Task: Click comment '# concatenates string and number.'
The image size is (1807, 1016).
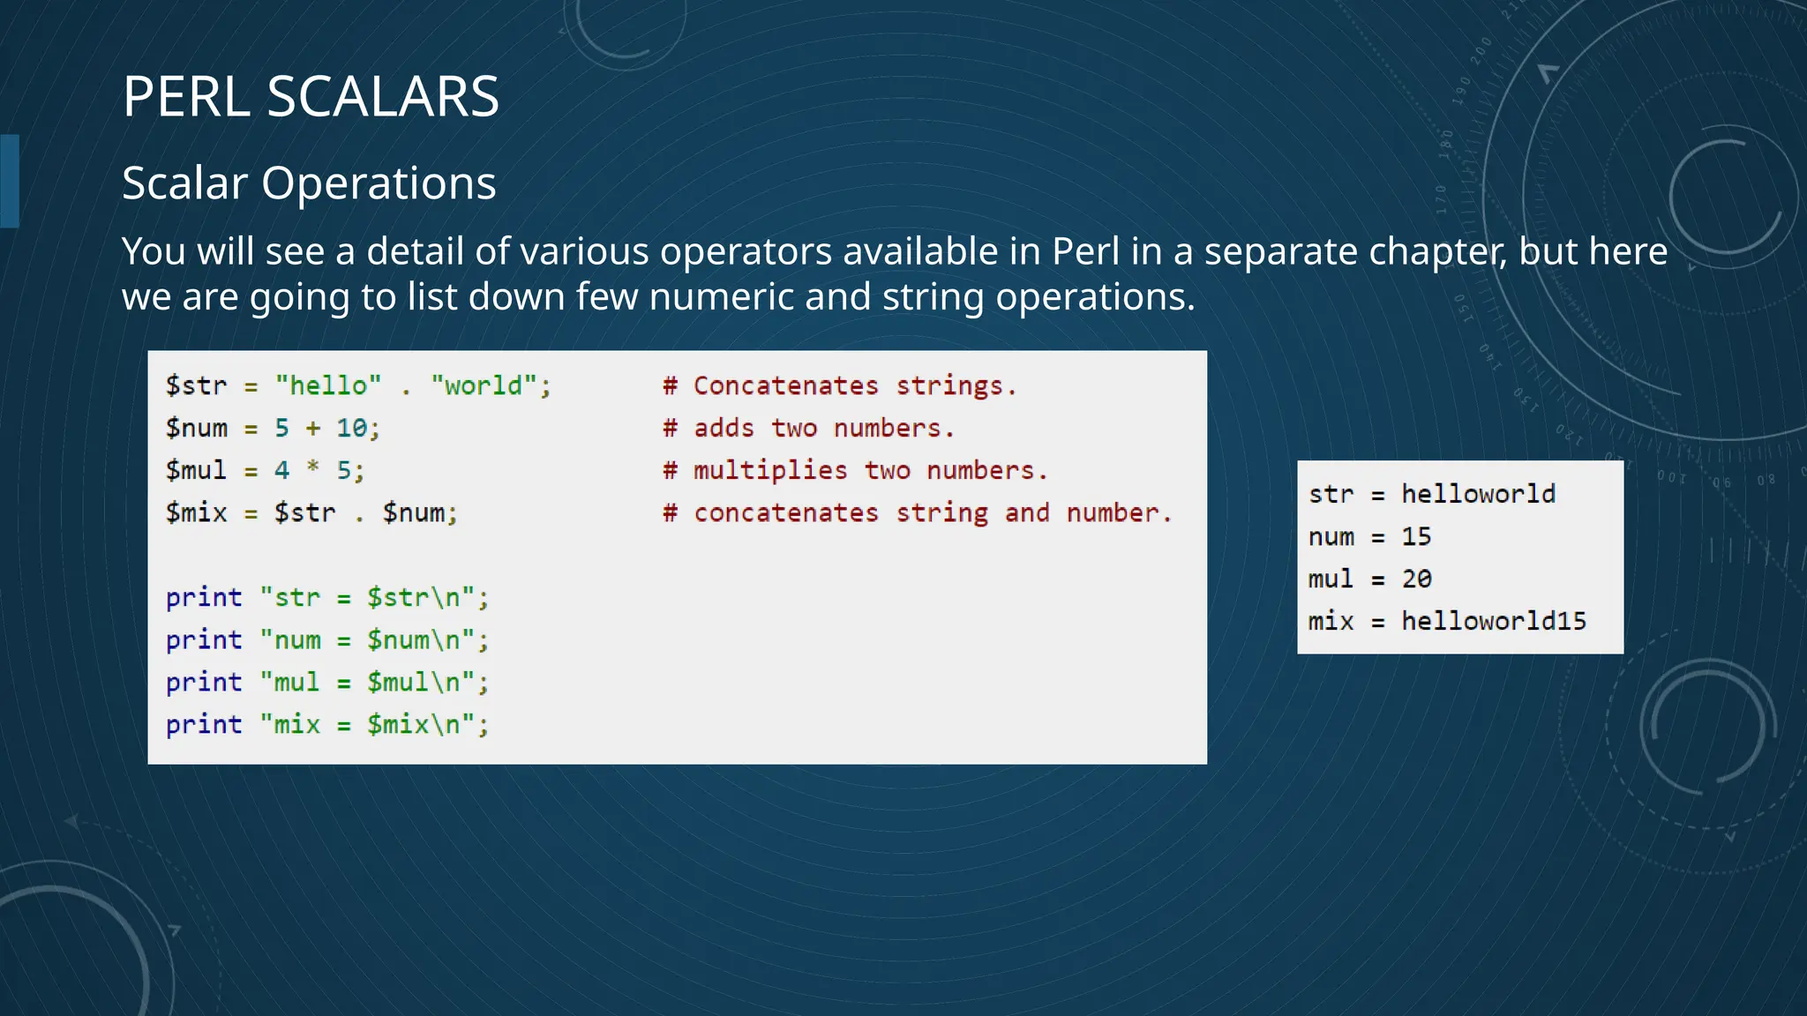Action: coord(918,513)
